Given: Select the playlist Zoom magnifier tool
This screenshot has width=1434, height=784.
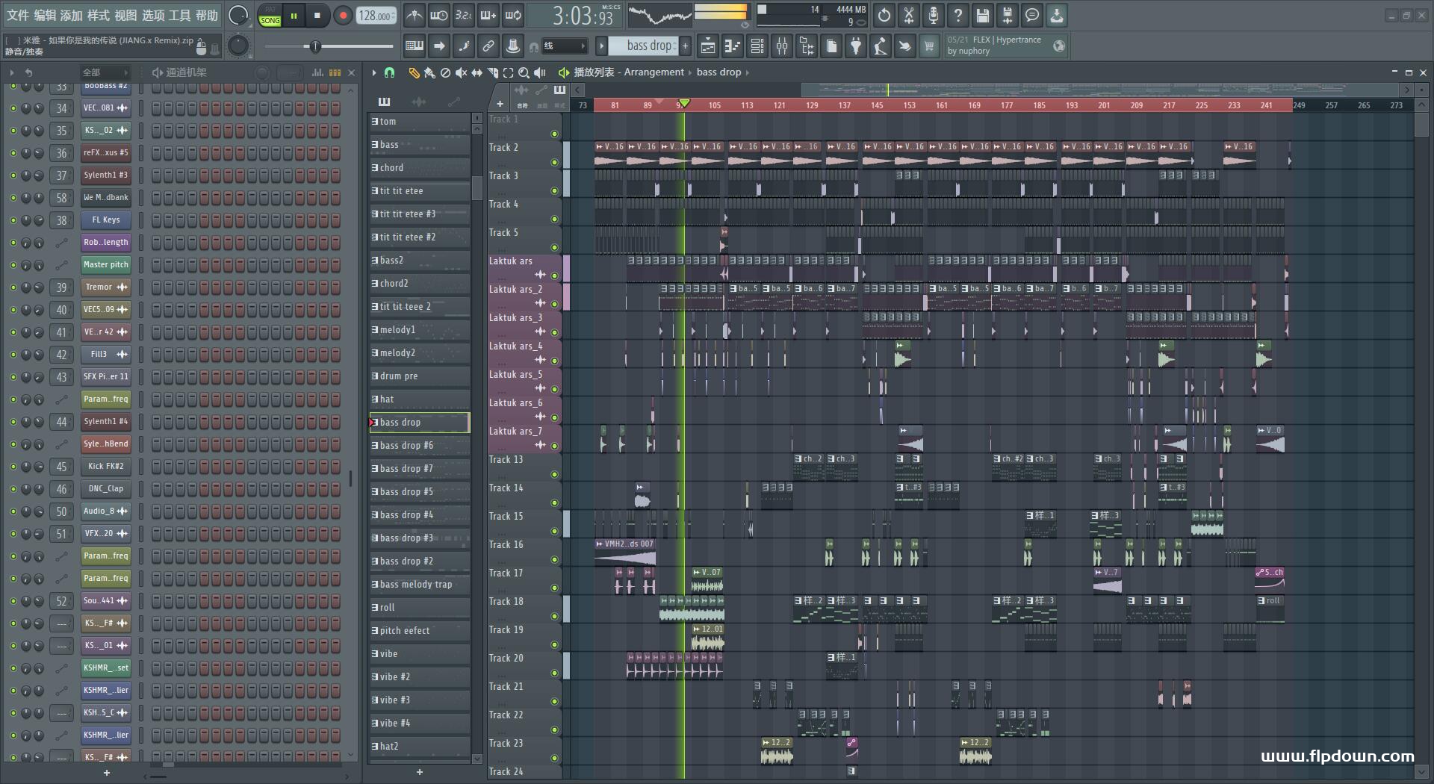Looking at the screenshot, I should point(524,72).
